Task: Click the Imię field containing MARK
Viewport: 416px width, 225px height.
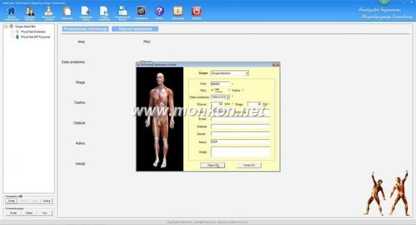Action: click(x=220, y=84)
